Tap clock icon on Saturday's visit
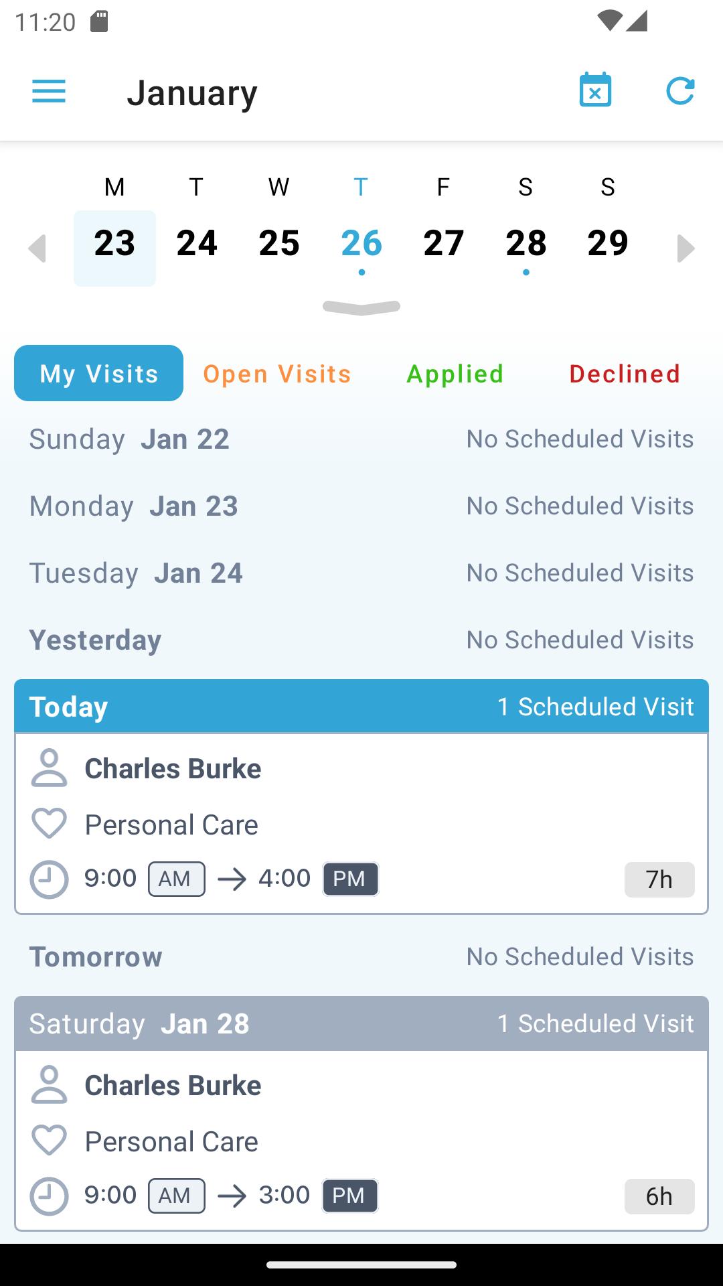The width and height of the screenshot is (723, 1286). coord(49,1196)
